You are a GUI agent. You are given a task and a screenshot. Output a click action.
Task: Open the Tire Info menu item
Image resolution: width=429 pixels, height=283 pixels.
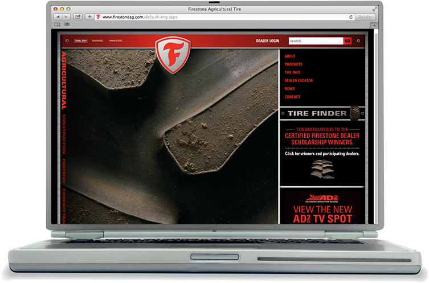pyautogui.click(x=292, y=72)
